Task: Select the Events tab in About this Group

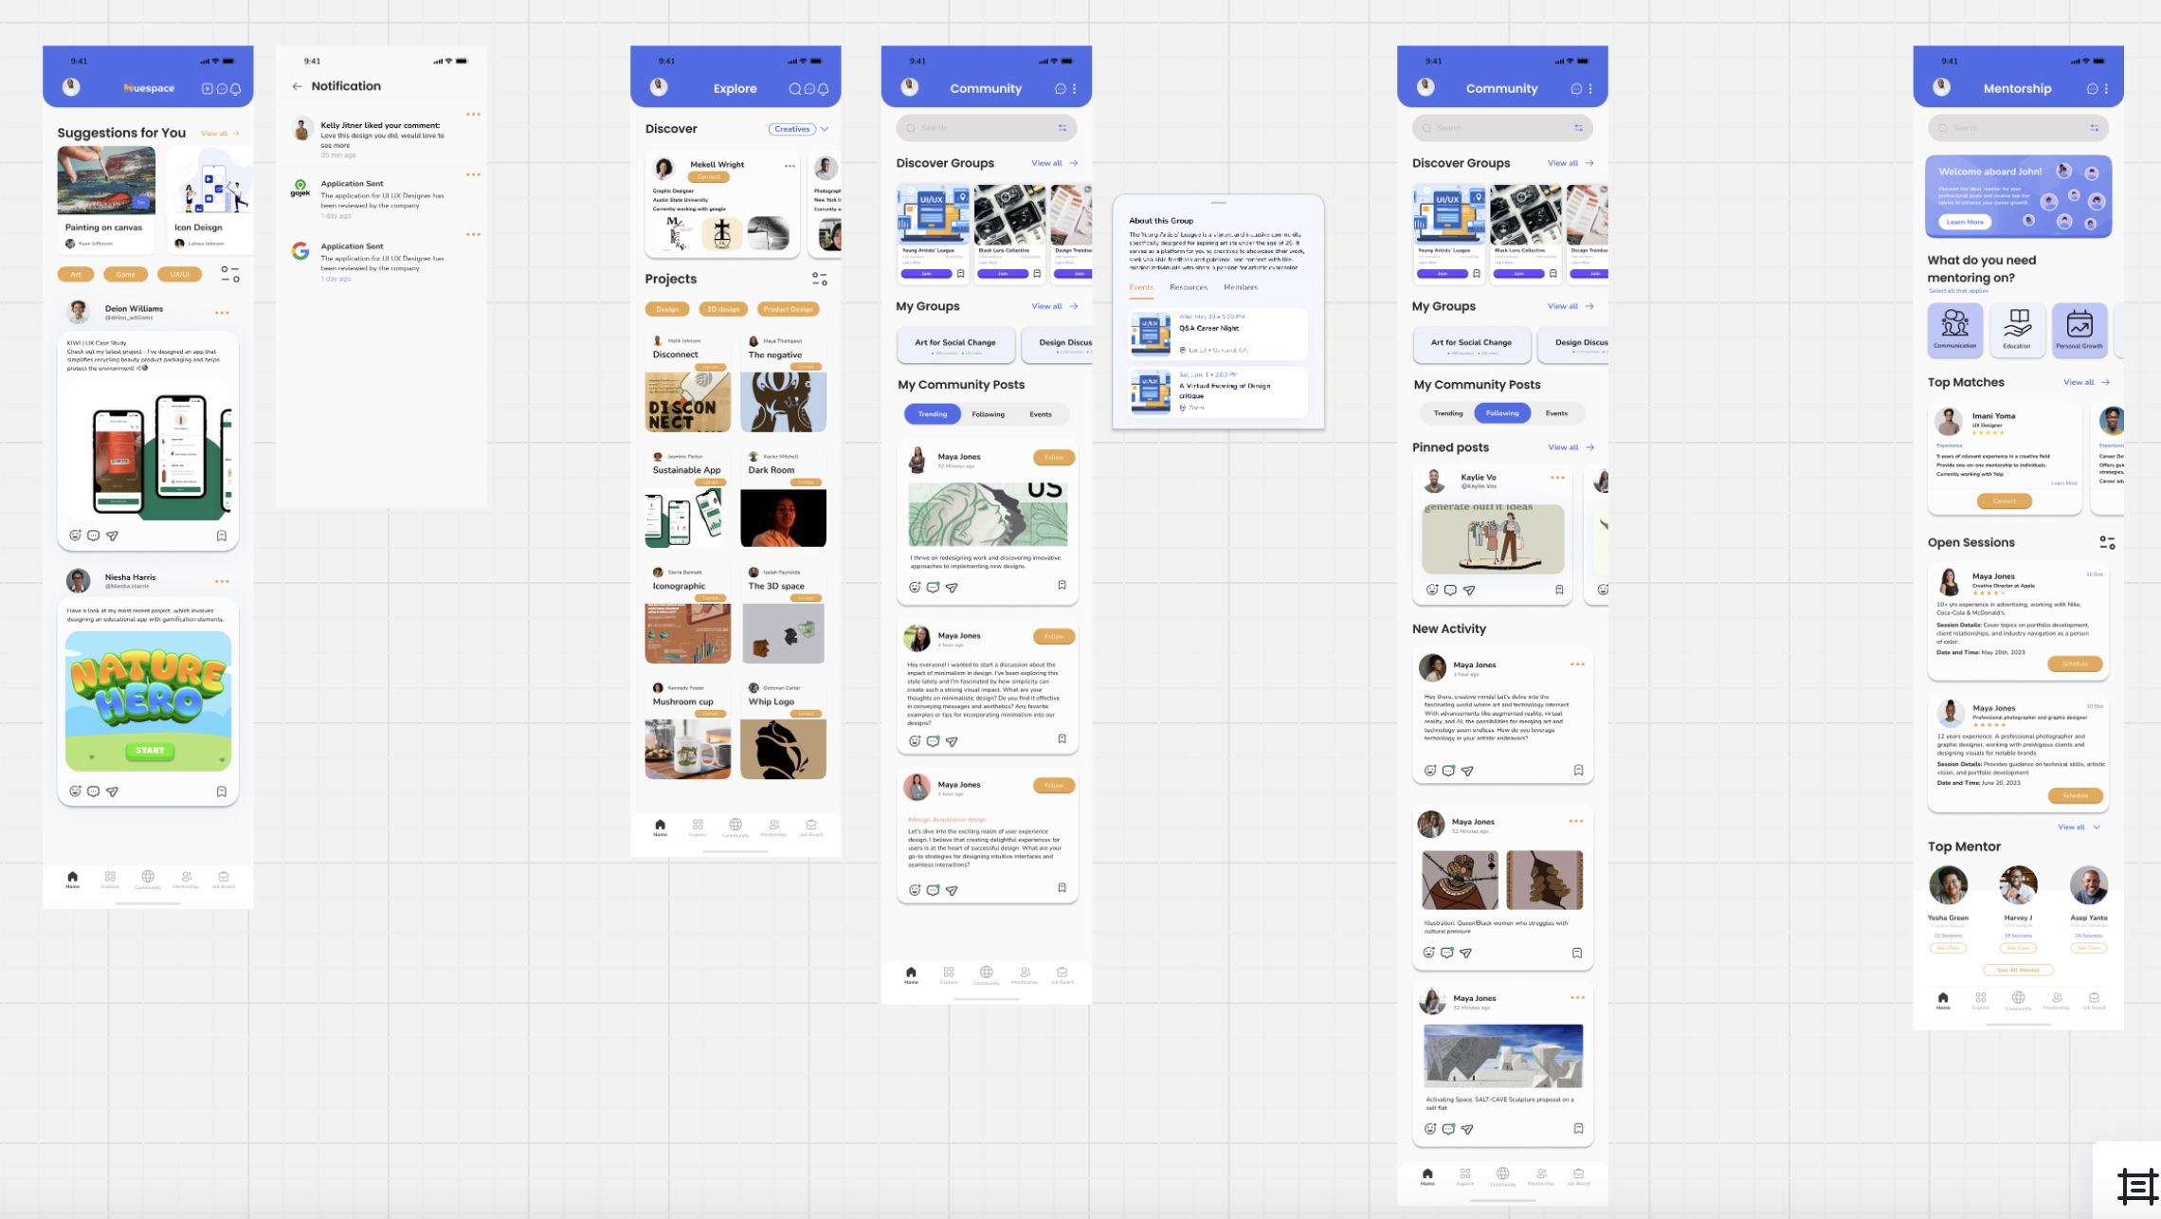Action: tap(1141, 287)
